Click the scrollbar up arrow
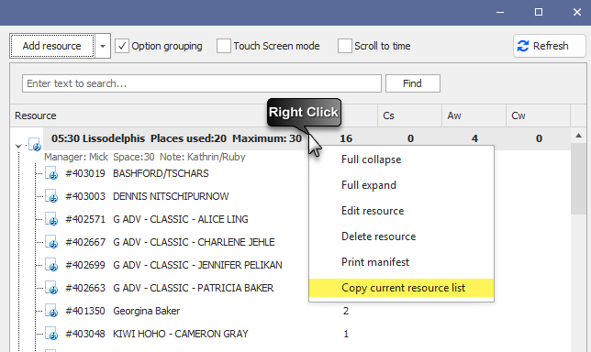591x352 pixels. click(578, 136)
